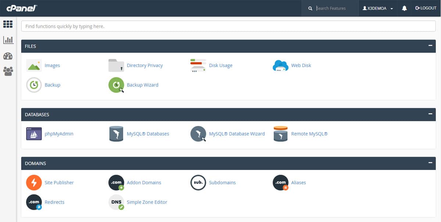The height and width of the screenshot is (222, 441).
Task: Open the Redirects .com icon
Action: (x=34, y=202)
